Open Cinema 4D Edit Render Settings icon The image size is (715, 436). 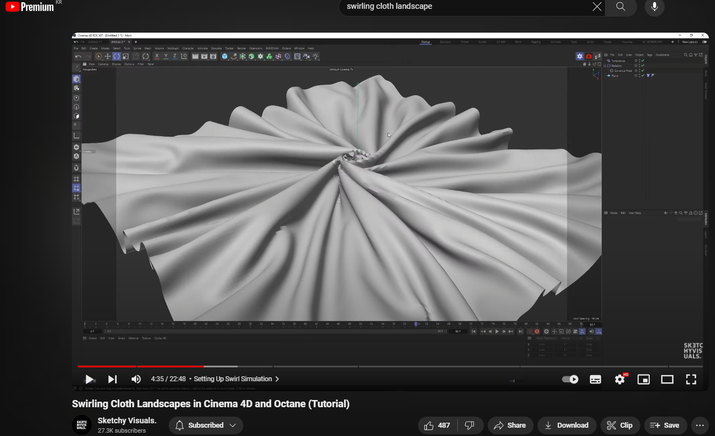[x=213, y=56]
